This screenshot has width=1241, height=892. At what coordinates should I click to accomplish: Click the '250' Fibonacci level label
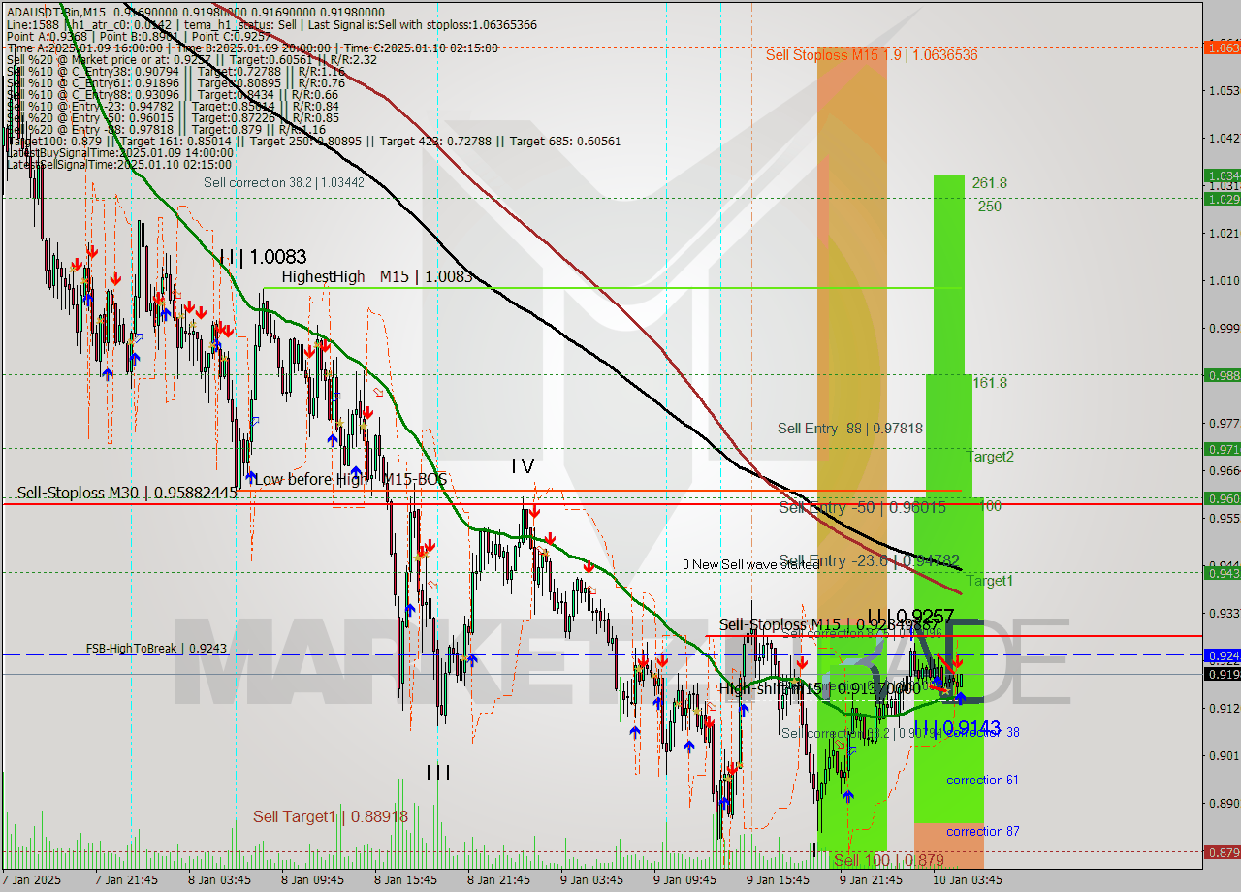pos(989,206)
